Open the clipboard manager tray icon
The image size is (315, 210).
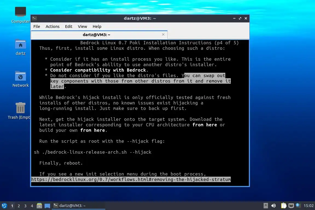284,206
